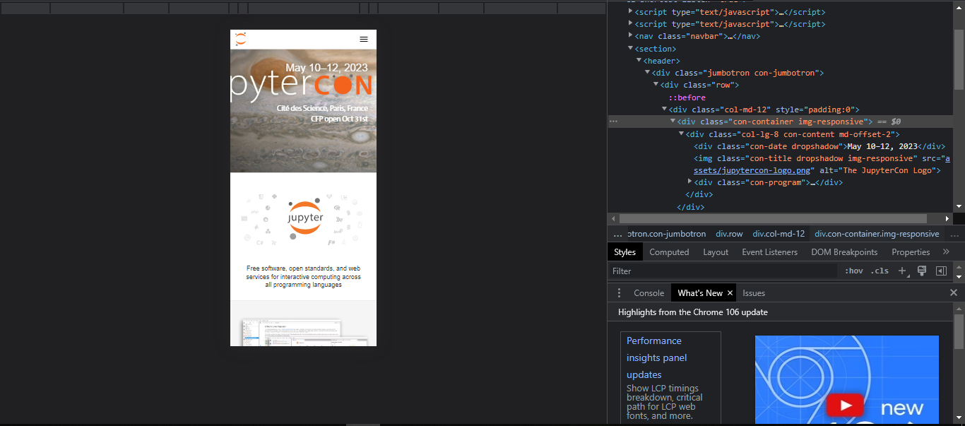Collapse the col-lg-8 con-content div
The image size is (965, 426).
[682, 134]
